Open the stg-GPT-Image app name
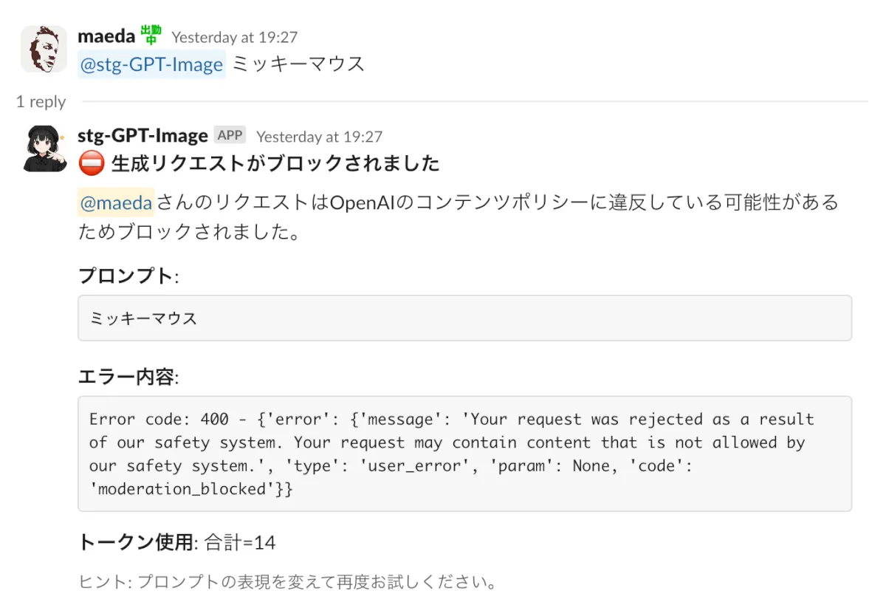Image resolution: width=886 pixels, height=605 pixels. (x=142, y=136)
